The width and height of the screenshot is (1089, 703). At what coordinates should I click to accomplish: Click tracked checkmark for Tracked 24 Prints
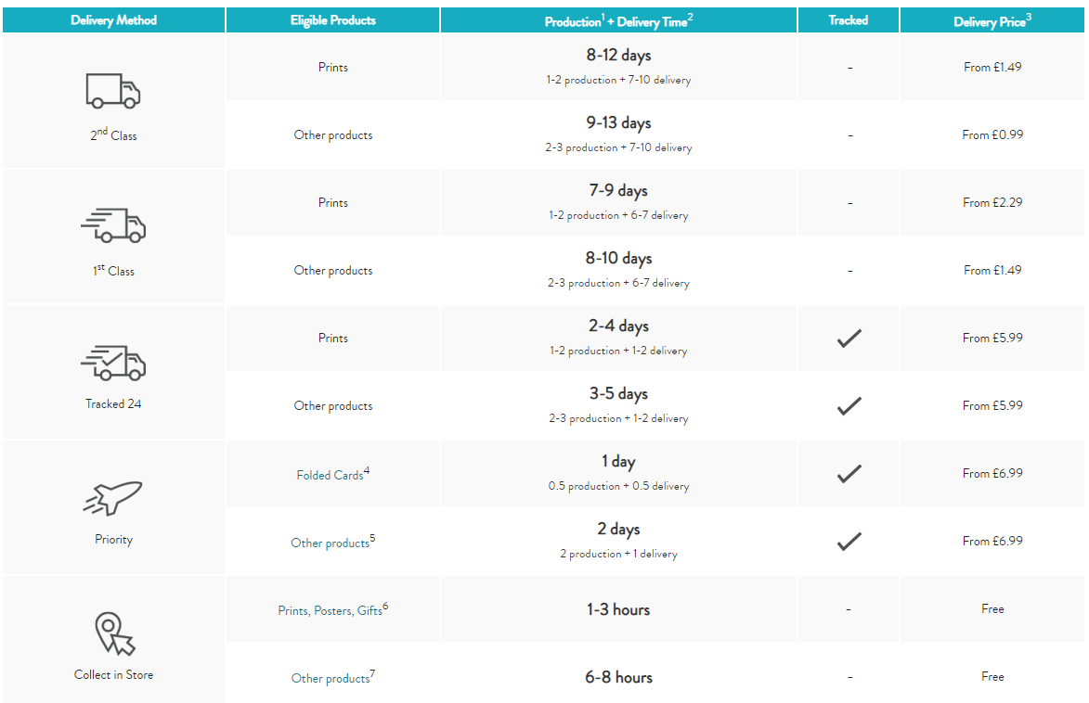[x=849, y=339]
